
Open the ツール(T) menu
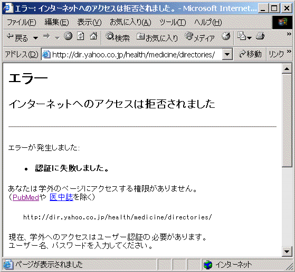point(173,23)
